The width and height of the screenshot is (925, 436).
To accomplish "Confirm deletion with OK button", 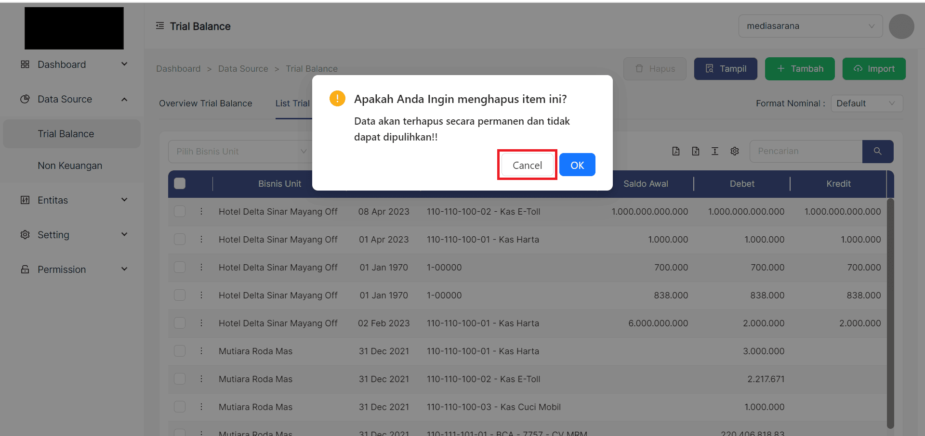I will pyautogui.click(x=577, y=165).
